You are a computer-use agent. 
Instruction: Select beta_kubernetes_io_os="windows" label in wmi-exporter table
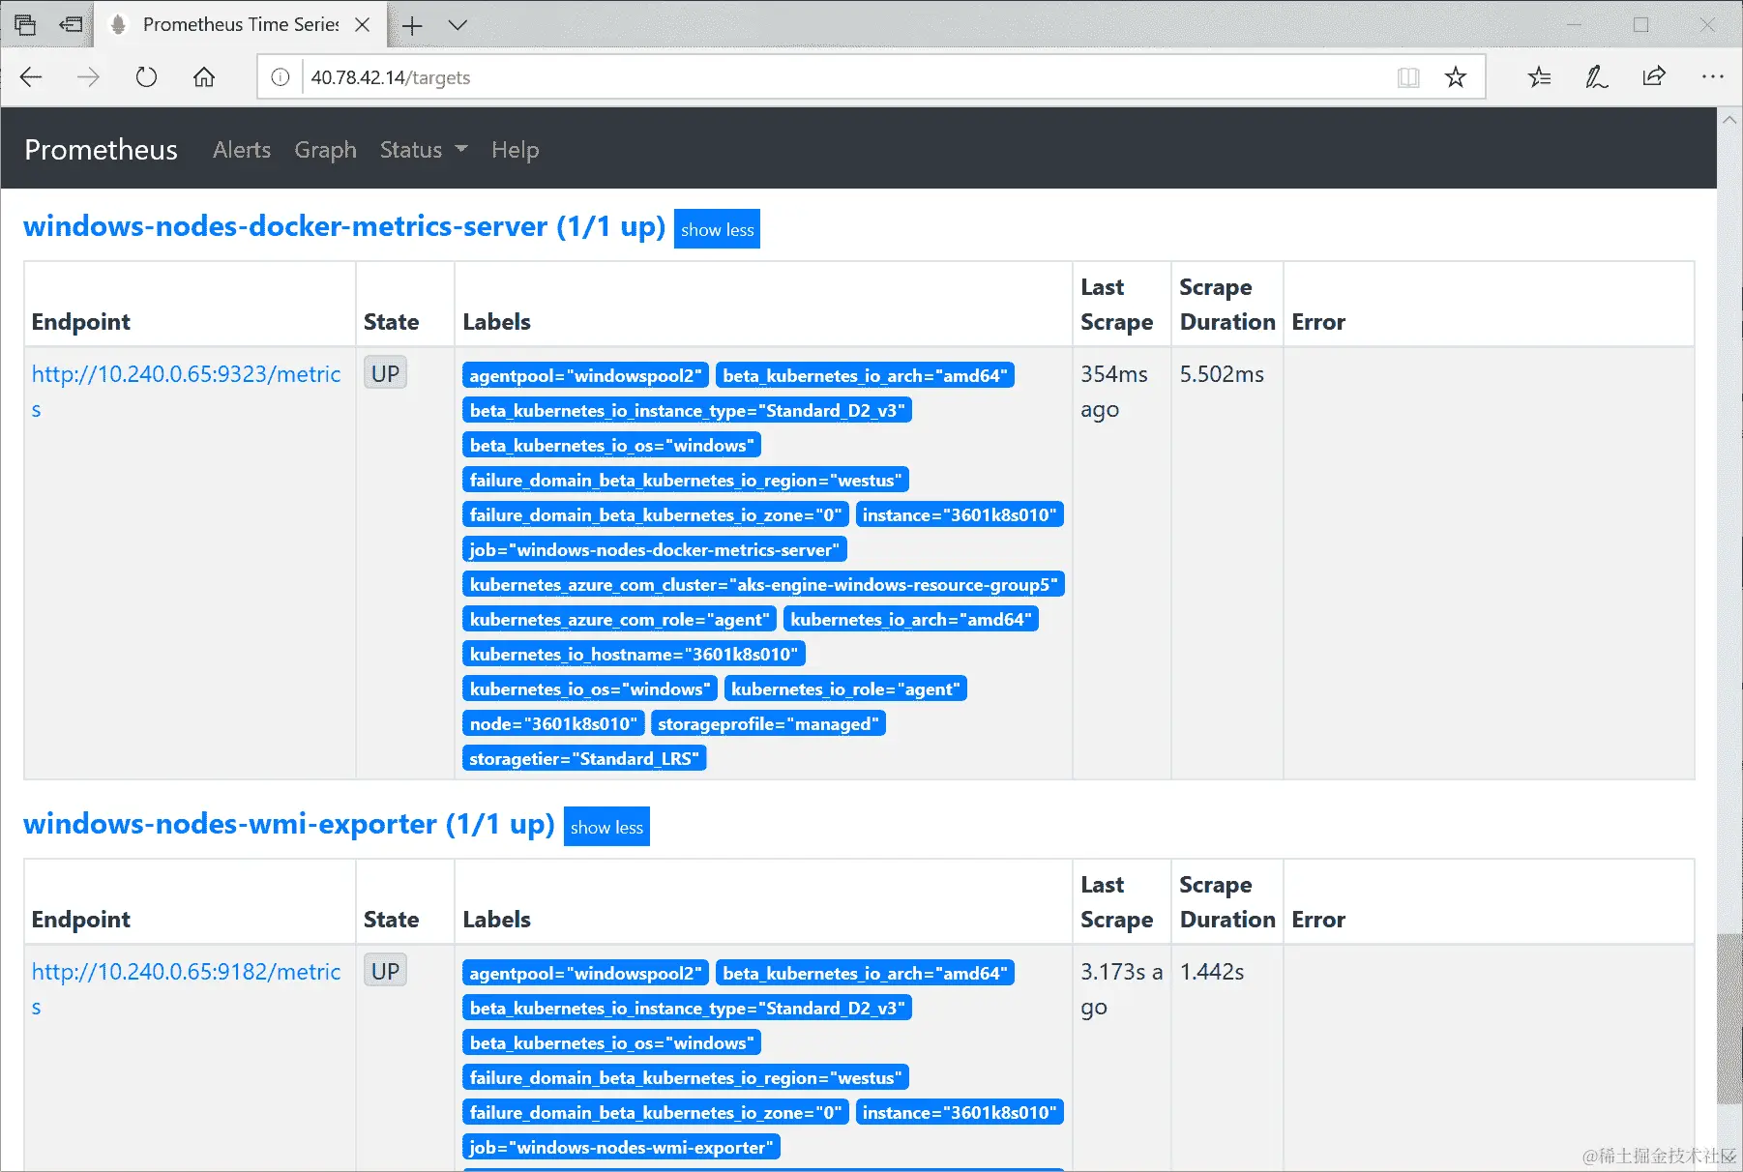coord(612,1042)
